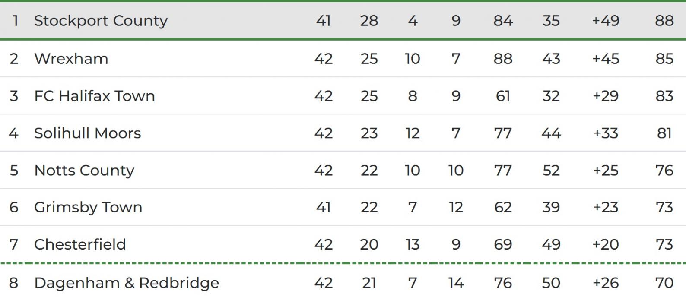Select the Grimsby Town team name
Viewport: 686px width, 297px height.
coord(88,207)
